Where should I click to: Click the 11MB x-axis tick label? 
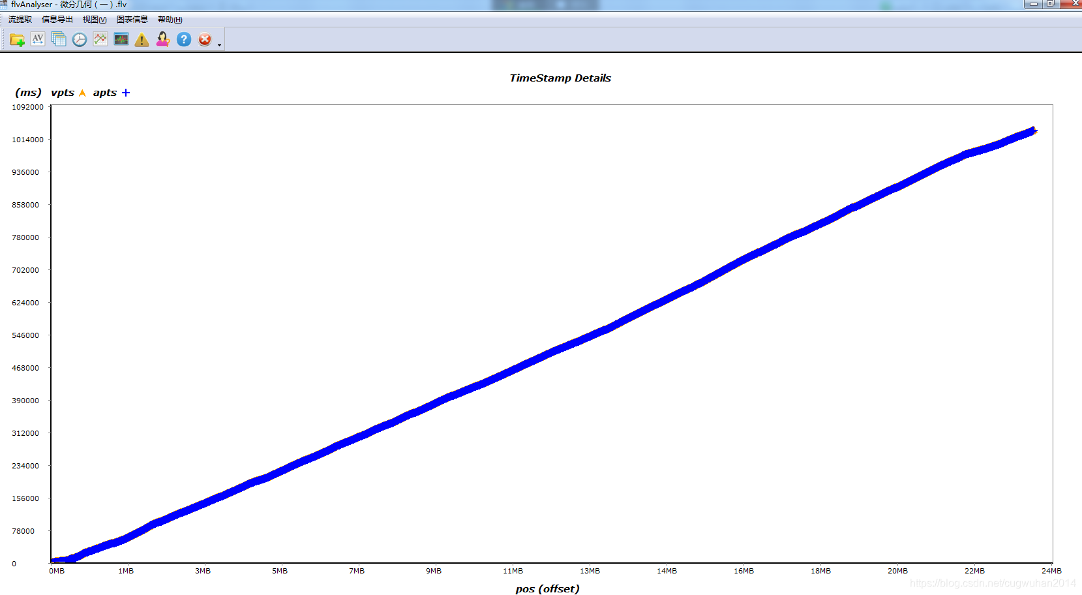pos(513,571)
